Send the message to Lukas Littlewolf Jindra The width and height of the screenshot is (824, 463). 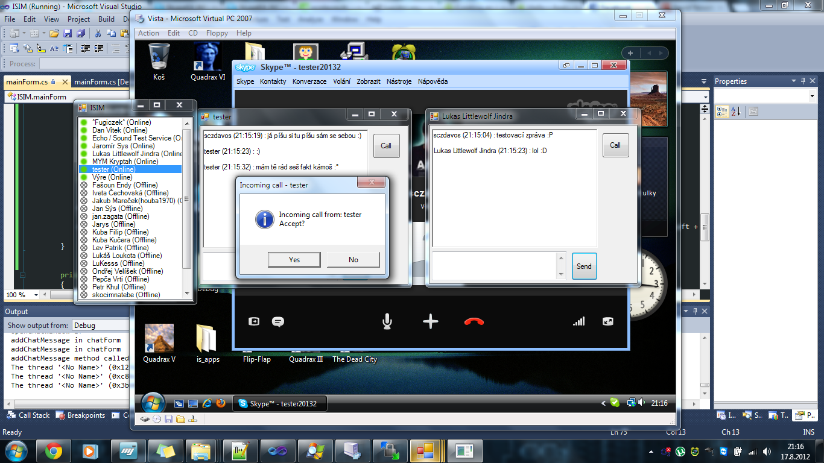(584, 266)
